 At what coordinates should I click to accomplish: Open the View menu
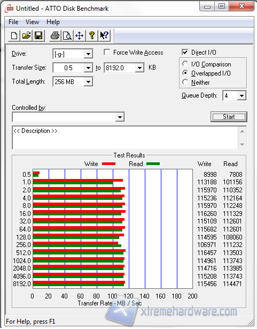pos(32,22)
